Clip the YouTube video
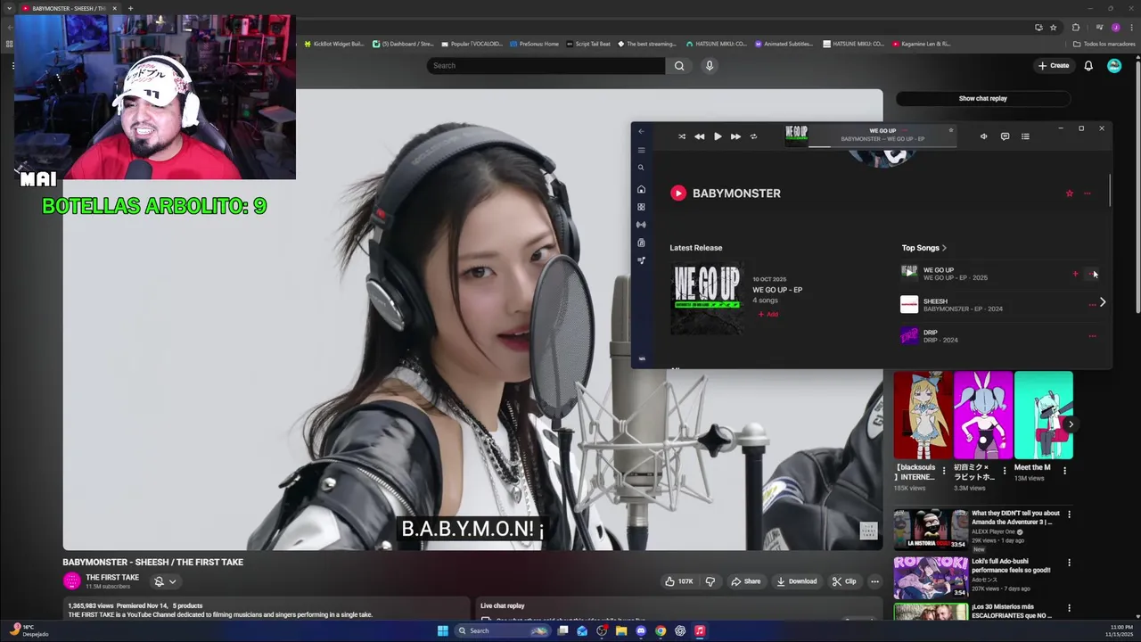 tap(844, 581)
